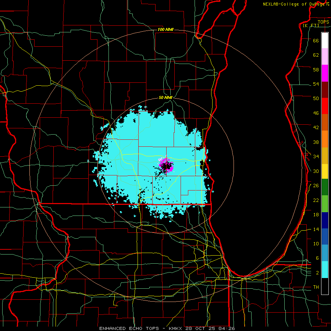Viewport: 331px width, 331px height.
Task: Click the '38' legend value
Action: pyautogui.click(x=316, y=142)
